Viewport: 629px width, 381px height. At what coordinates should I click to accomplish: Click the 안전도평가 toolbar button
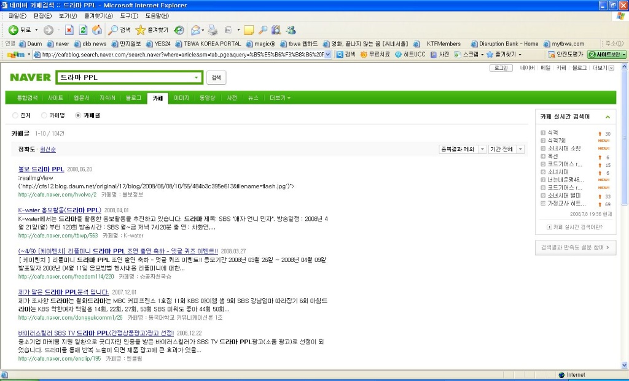pyautogui.click(x=566, y=55)
